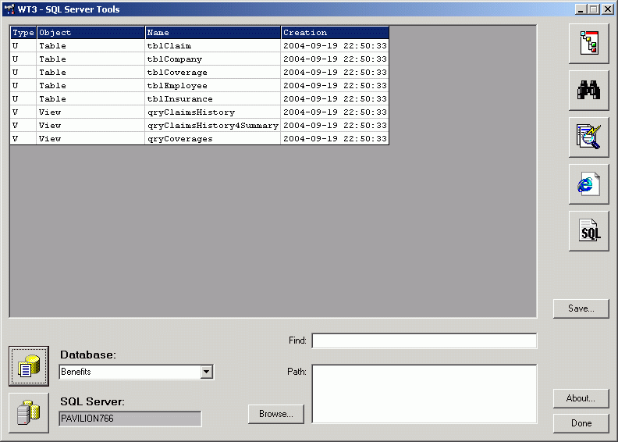Open the Database dropdown arrow
Image resolution: width=618 pixels, height=442 pixels.
207,372
